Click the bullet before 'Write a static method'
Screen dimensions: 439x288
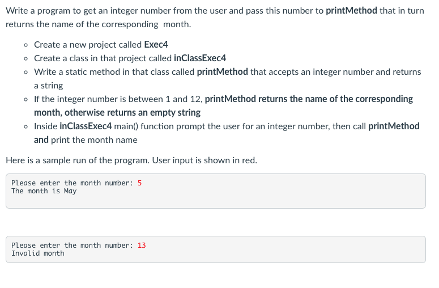click(x=25, y=73)
